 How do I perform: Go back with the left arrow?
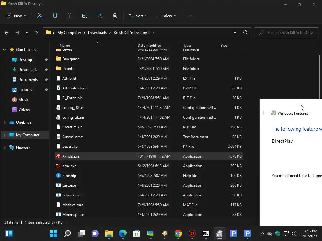7,33
